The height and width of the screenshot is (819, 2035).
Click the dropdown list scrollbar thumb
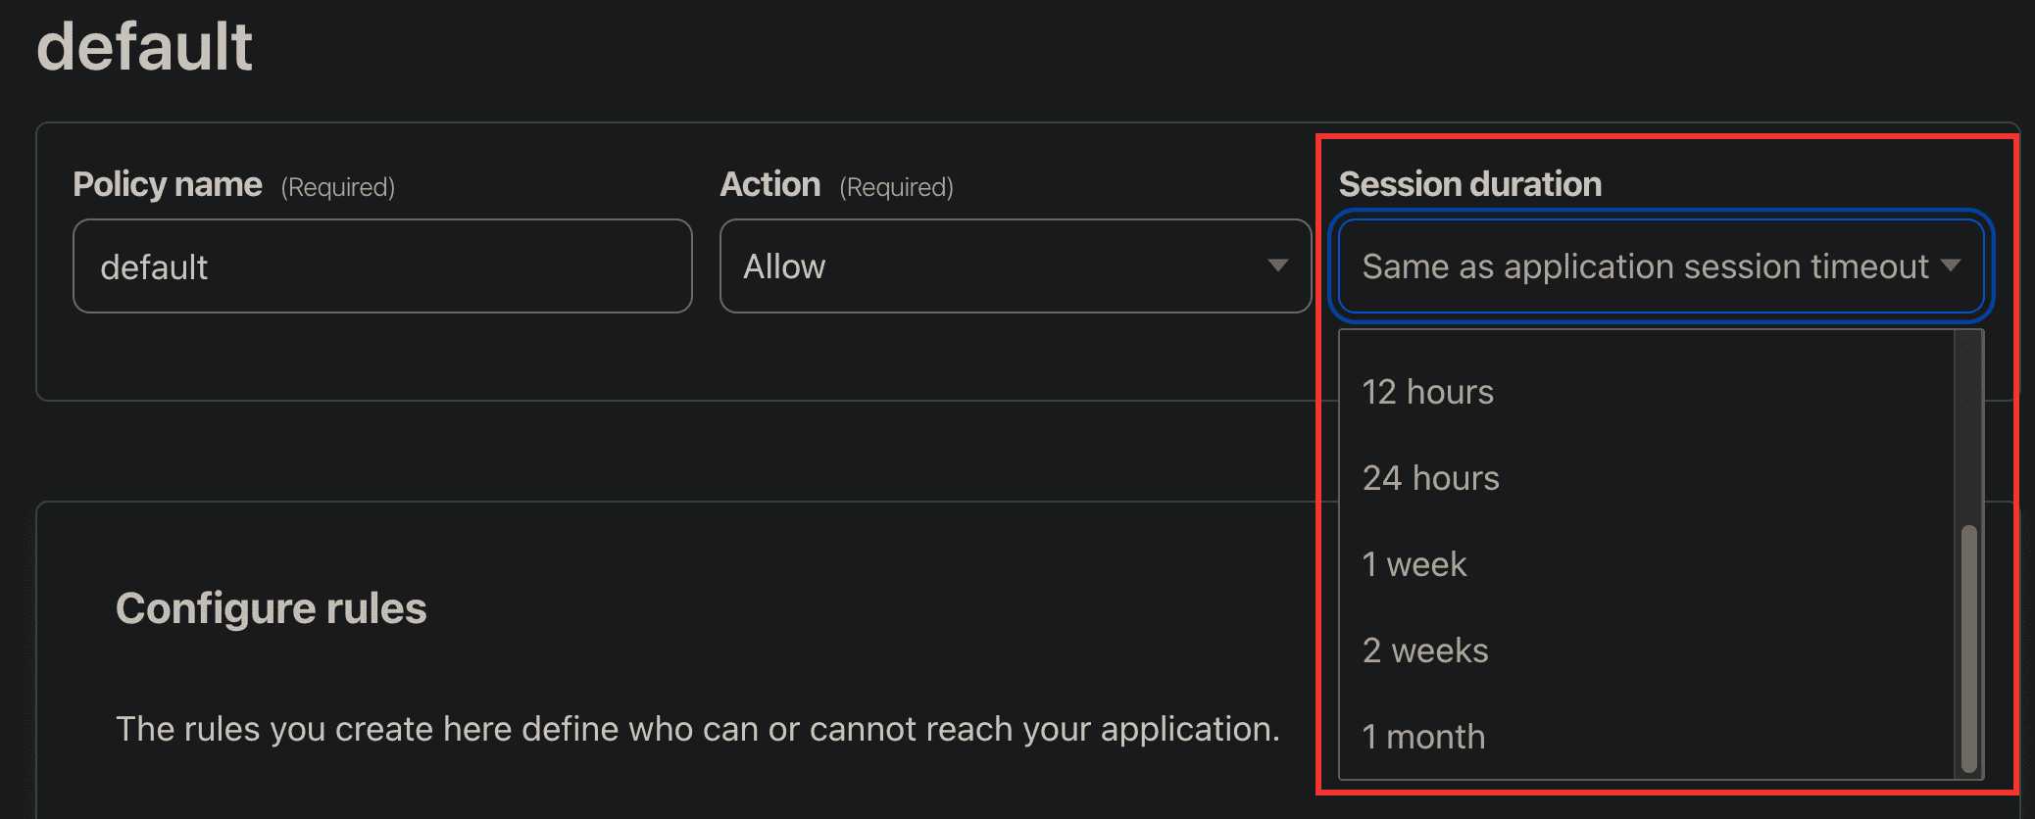(x=1968, y=649)
